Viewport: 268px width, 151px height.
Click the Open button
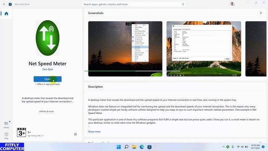47,79
